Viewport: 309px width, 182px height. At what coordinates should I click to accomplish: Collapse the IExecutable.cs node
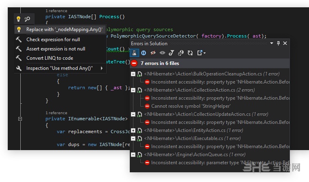133,138
